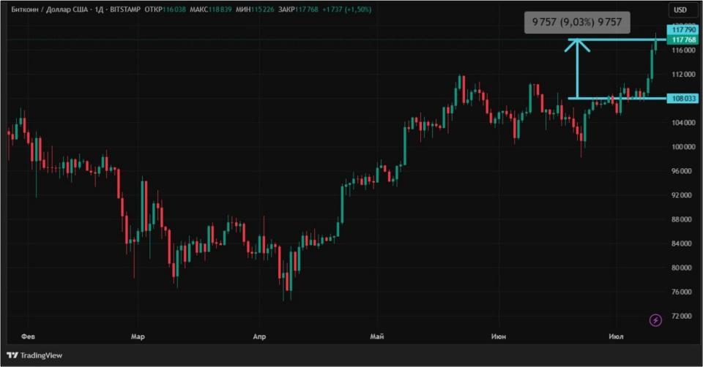Click the ОТКР 116 038 open value
This screenshot has width=703, height=367.
click(165, 10)
